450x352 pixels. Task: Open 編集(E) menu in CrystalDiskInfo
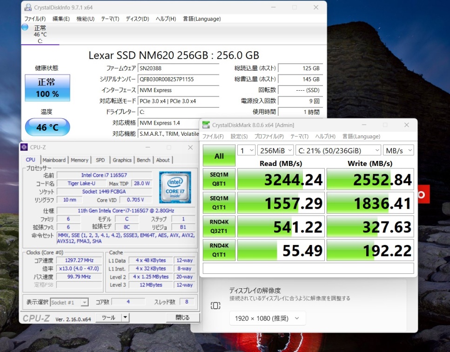(61, 19)
